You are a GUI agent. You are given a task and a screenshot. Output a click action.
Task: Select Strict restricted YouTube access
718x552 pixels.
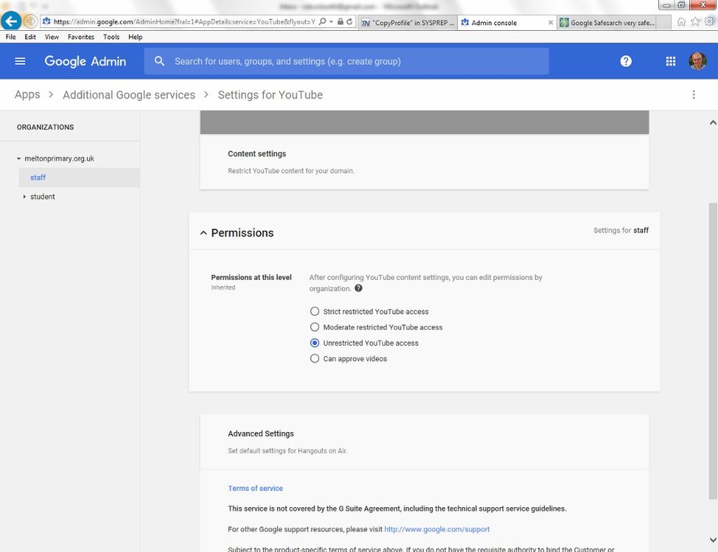point(314,311)
